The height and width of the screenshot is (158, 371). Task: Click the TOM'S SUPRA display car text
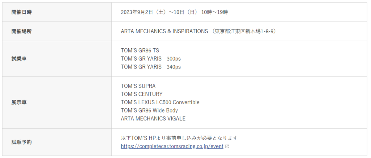click(x=138, y=86)
